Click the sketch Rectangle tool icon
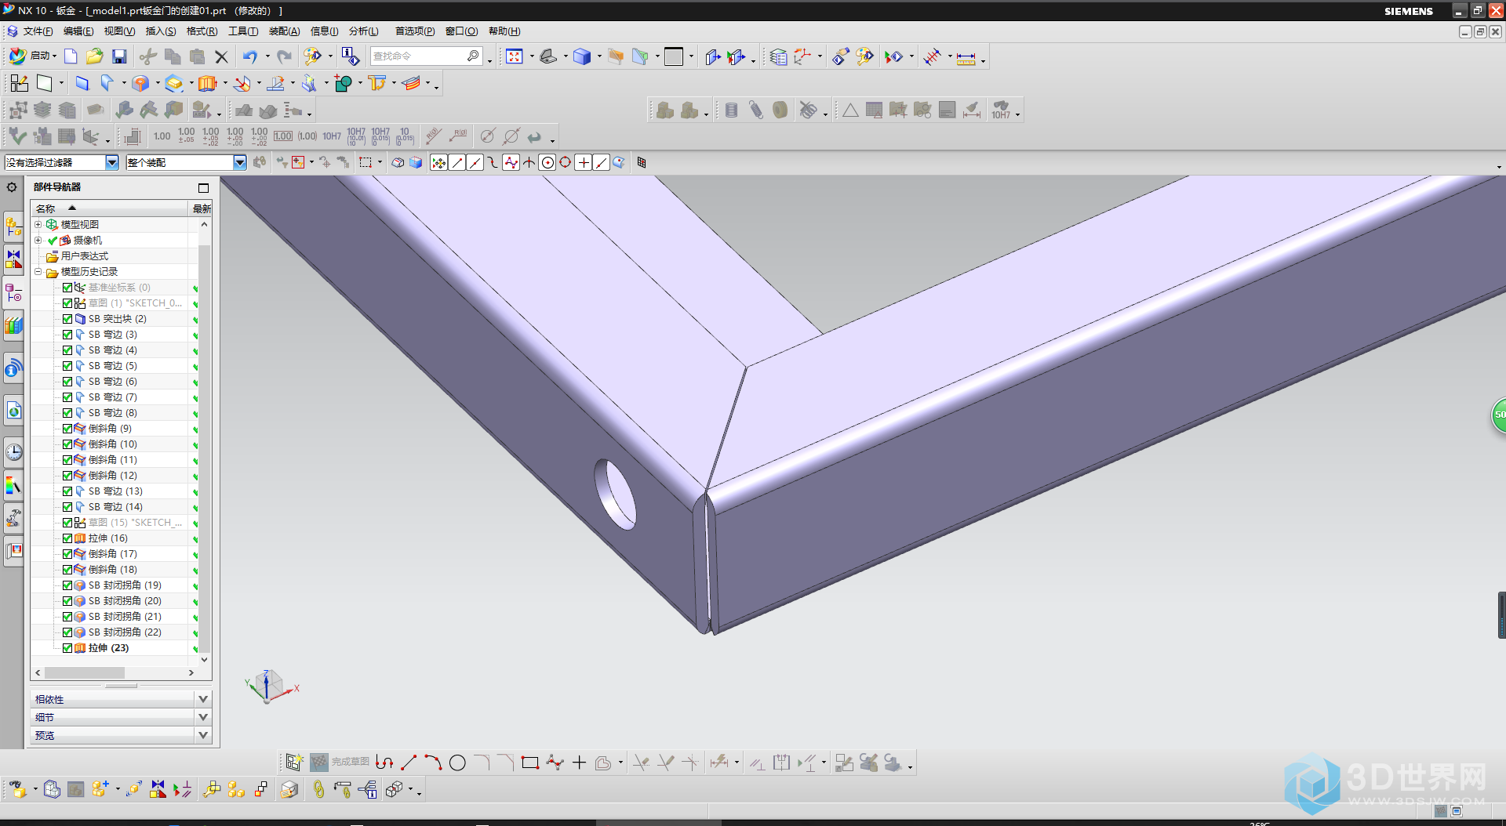The height and width of the screenshot is (826, 1506). [x=530, y=763]
